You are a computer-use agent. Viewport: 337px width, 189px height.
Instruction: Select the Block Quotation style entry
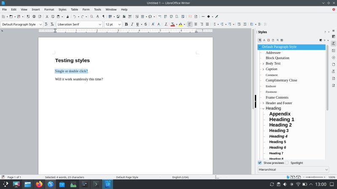[277, 58]
